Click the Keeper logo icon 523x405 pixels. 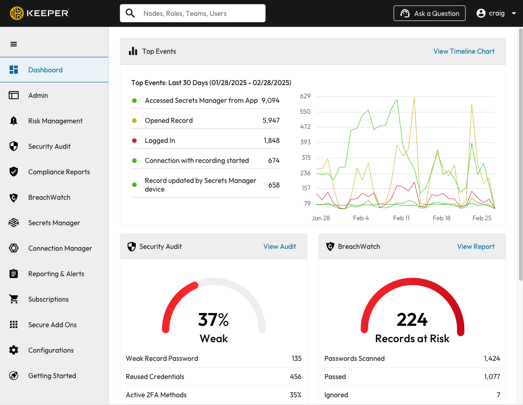click(x=17, y=13)
